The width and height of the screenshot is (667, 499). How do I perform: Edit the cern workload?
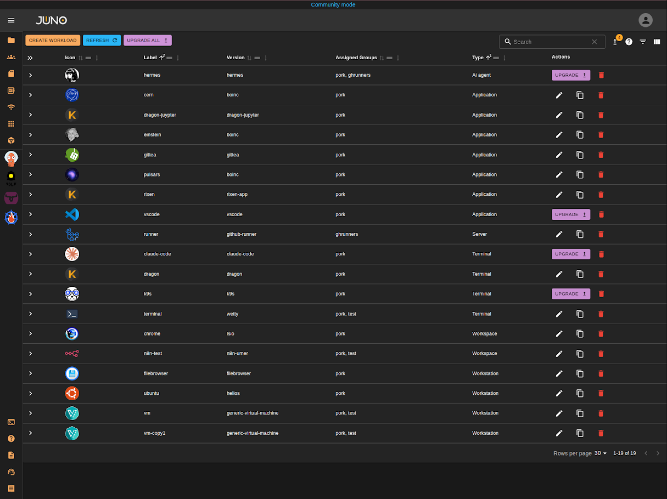559,95
